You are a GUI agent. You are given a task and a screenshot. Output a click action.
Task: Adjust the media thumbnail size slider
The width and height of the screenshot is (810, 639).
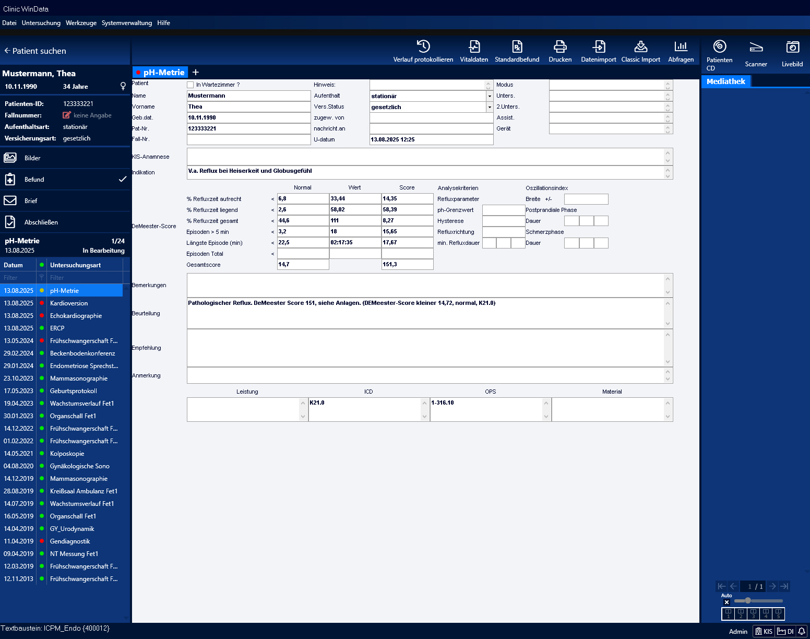click(x=748, y=600)
